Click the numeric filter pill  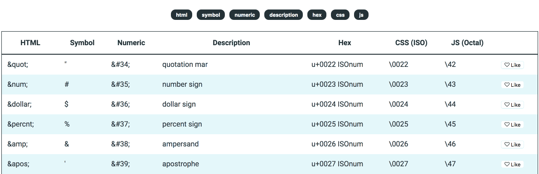tap(245, 15)
